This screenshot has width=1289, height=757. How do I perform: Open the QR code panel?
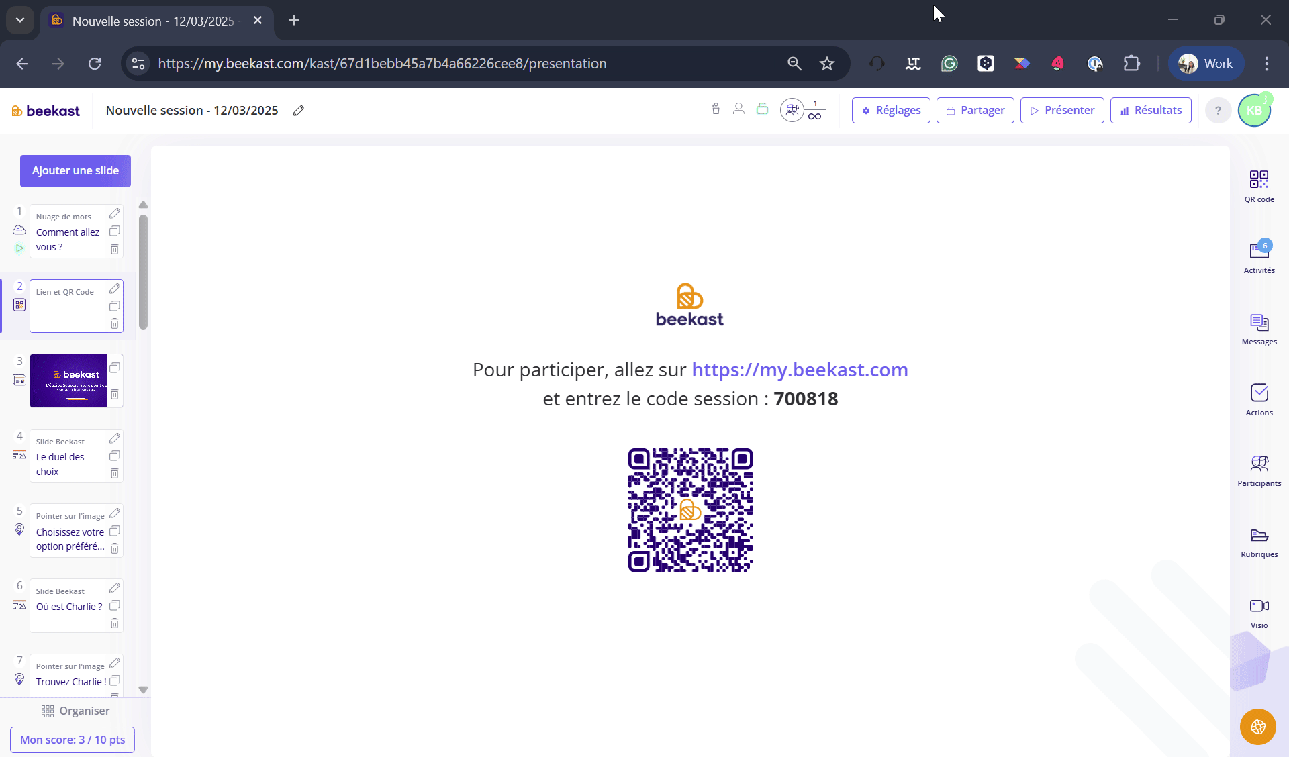(x=1259, y=187)
